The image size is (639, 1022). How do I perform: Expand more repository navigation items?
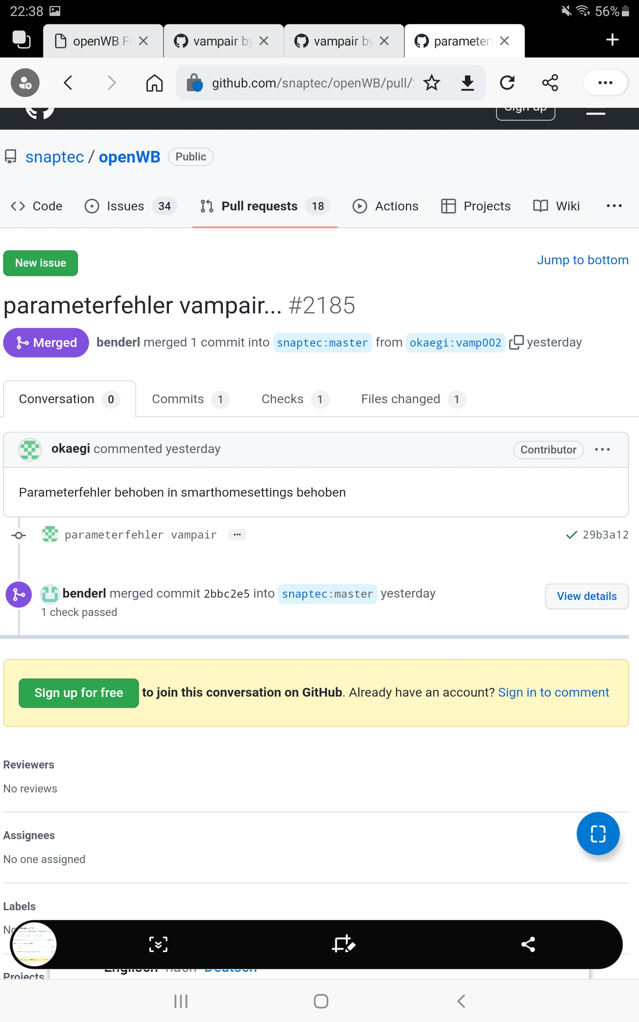[614, 206]
